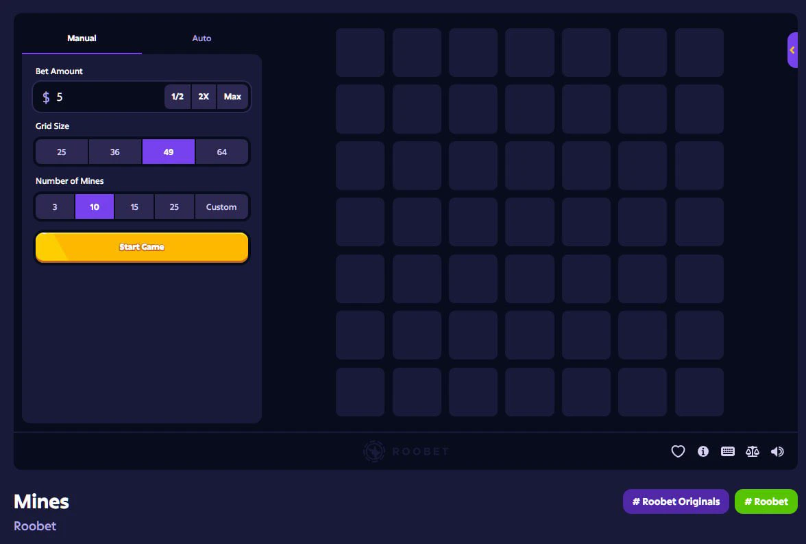Screen dimensions: 806x544
Task: Reveal the bottom-left tile of the grid
Action: (x=361, y=392)
